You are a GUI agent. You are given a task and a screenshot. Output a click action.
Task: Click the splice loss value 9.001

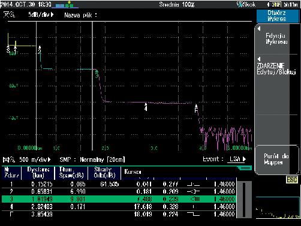(78, 199)
